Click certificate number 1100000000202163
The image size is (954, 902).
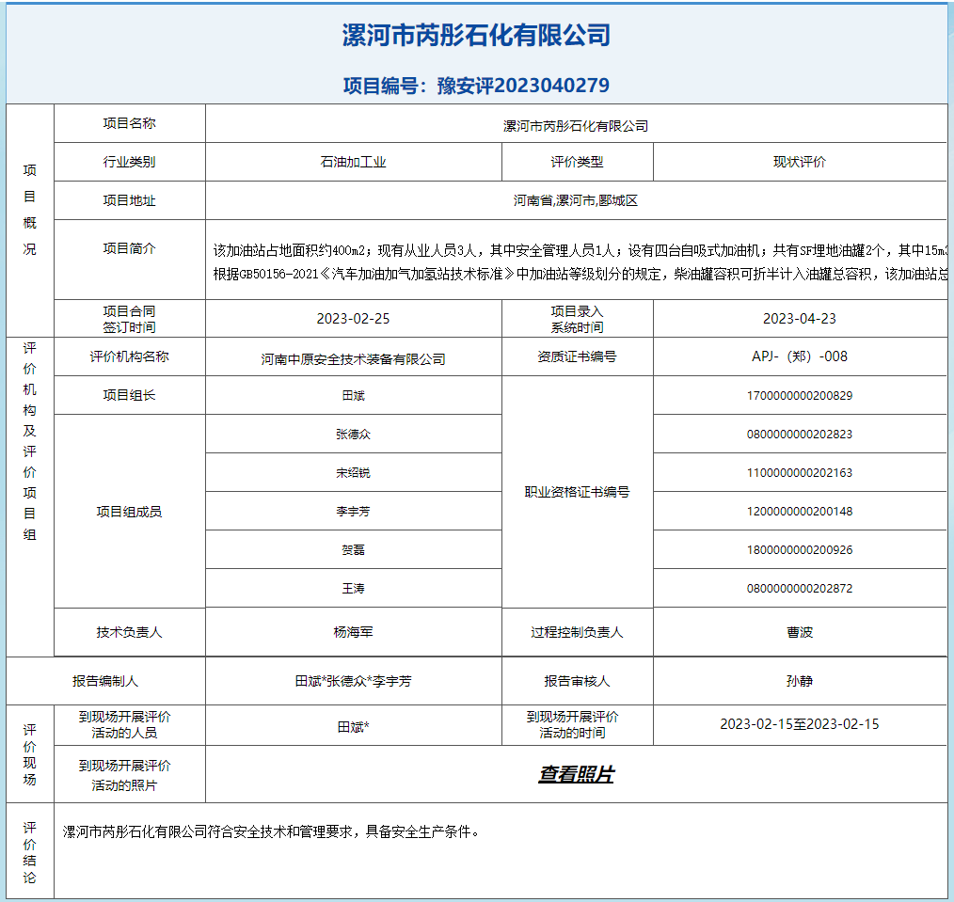pyautogui.click(x=800, y=472)
